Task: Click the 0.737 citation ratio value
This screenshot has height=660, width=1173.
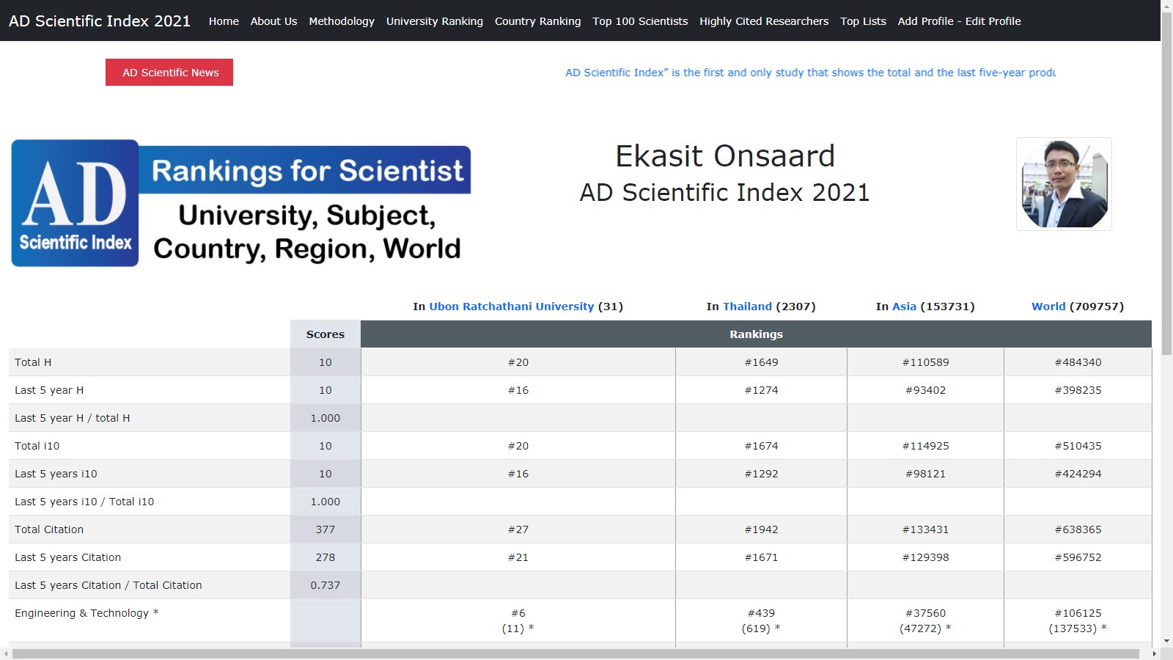Action: click(x=326, y=585)
